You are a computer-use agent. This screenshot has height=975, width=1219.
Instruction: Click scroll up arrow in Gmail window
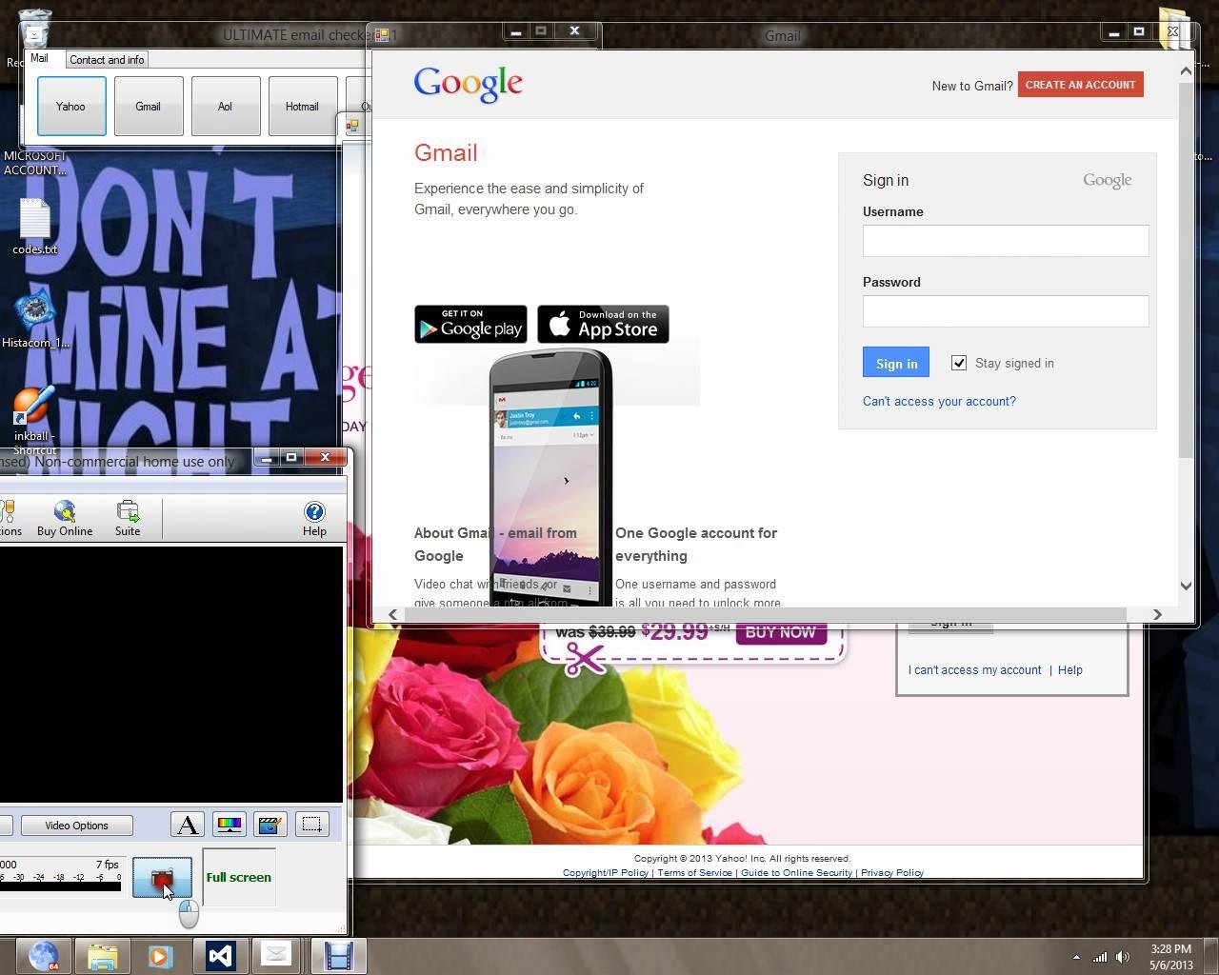pos(1186,70)
